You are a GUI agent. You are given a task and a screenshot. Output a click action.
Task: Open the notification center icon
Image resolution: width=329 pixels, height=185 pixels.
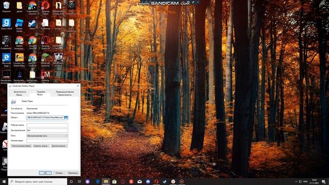coord(323,181)
